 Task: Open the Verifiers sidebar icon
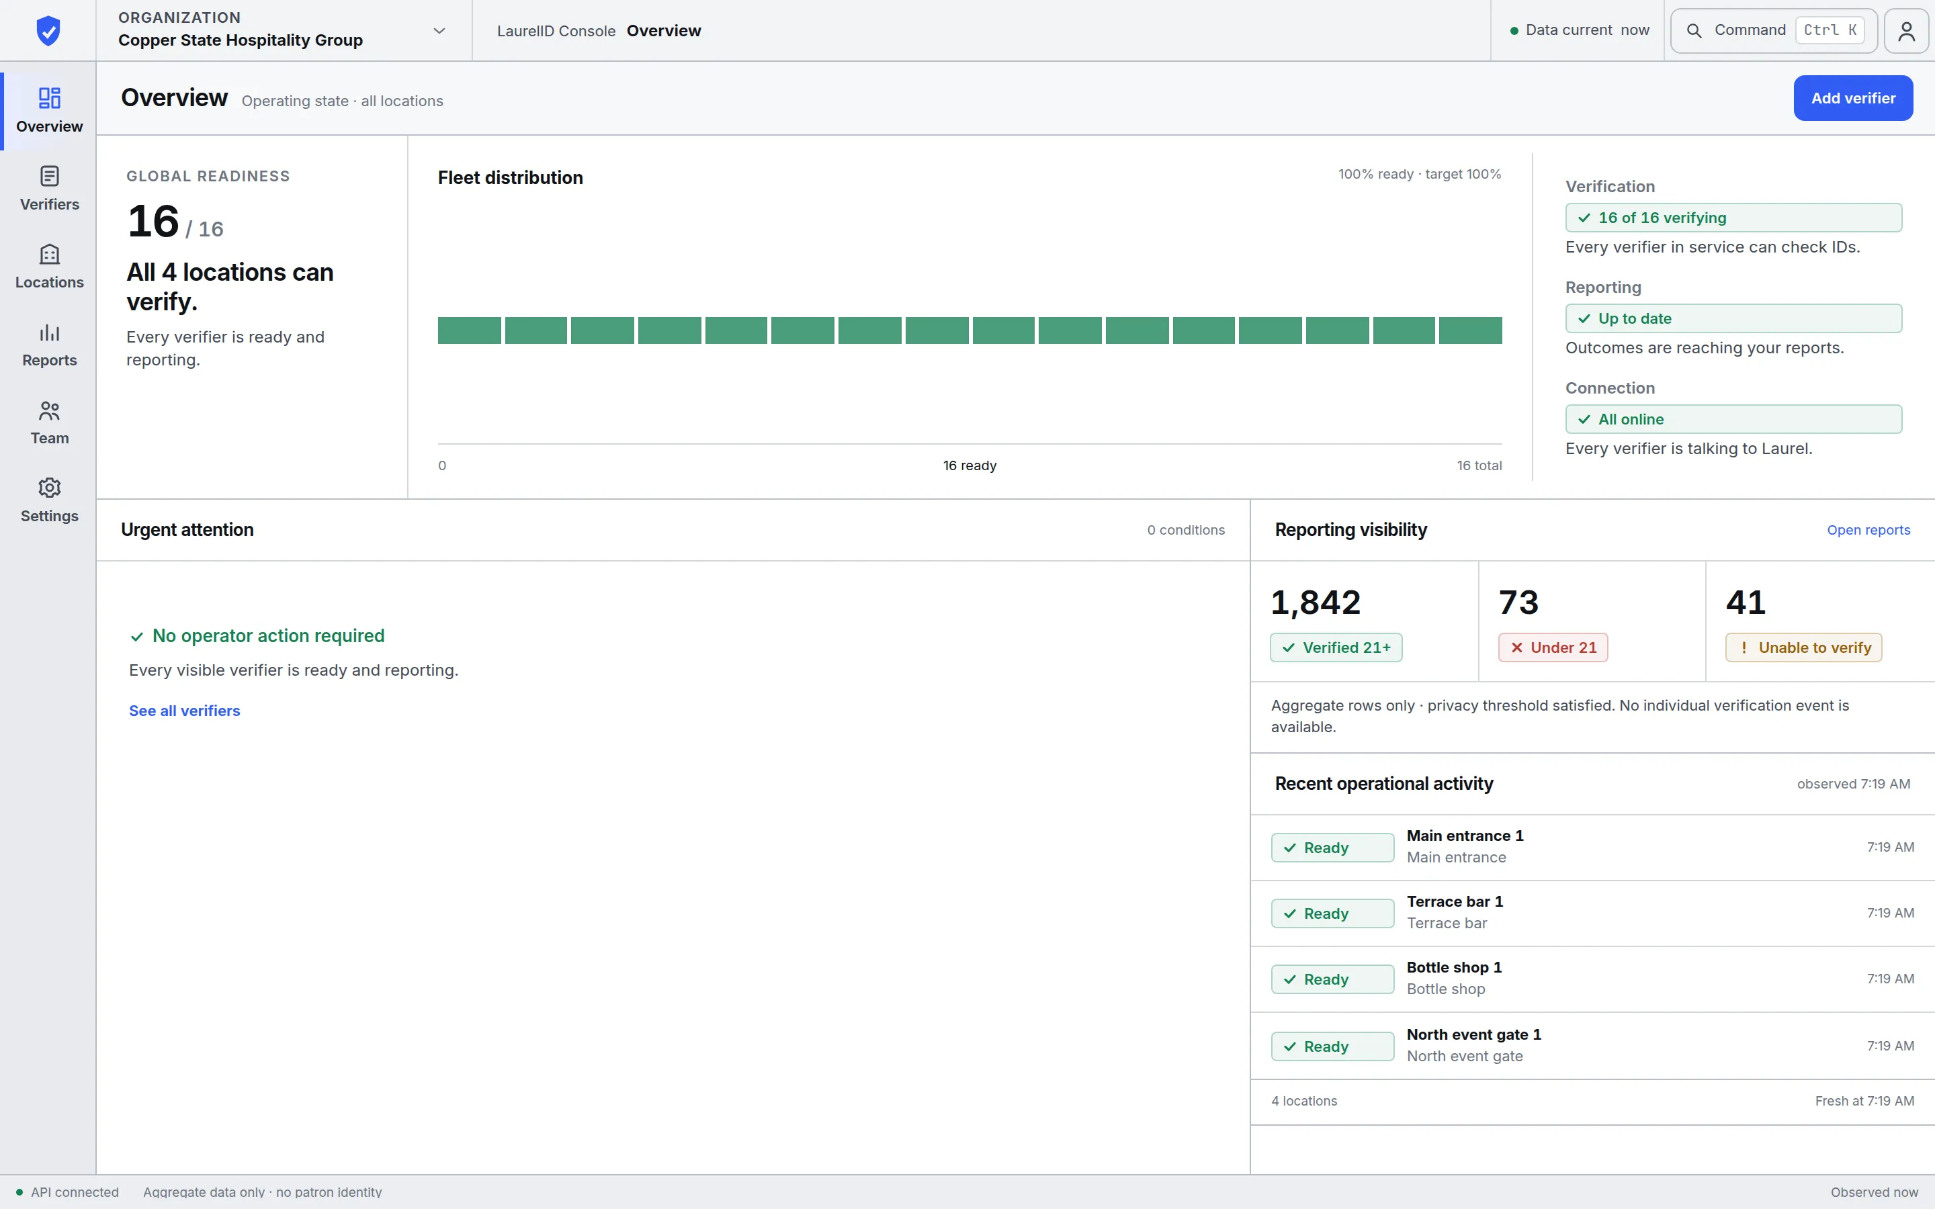pyautogui.click(x=50, y=176)
